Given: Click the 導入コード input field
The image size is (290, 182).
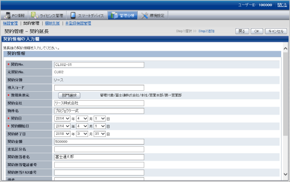Looking at the screenshot, I should click(x=99, y=88).
